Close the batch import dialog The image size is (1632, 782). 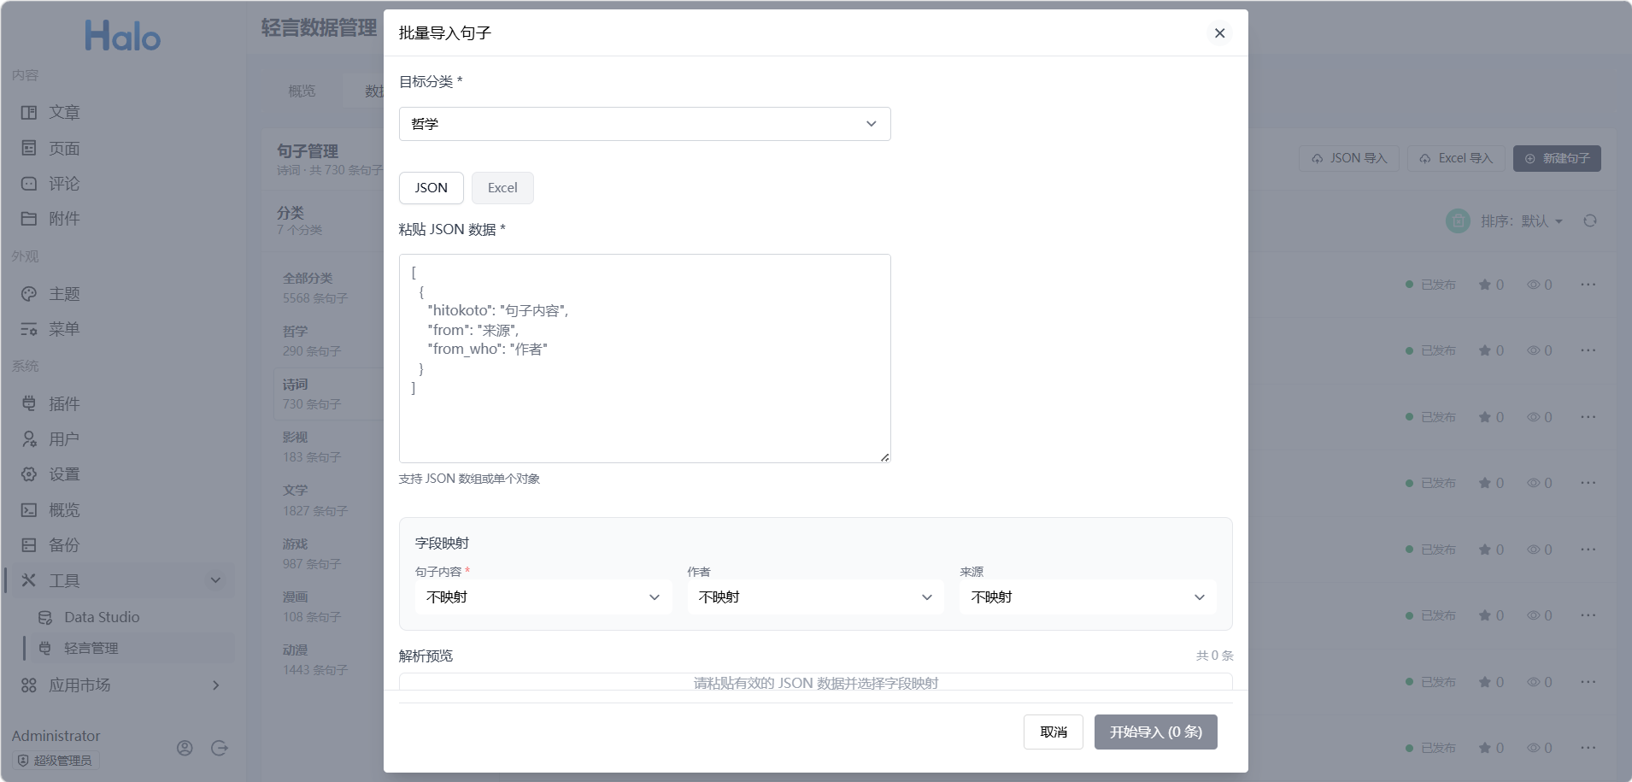tap(1219, 33)
